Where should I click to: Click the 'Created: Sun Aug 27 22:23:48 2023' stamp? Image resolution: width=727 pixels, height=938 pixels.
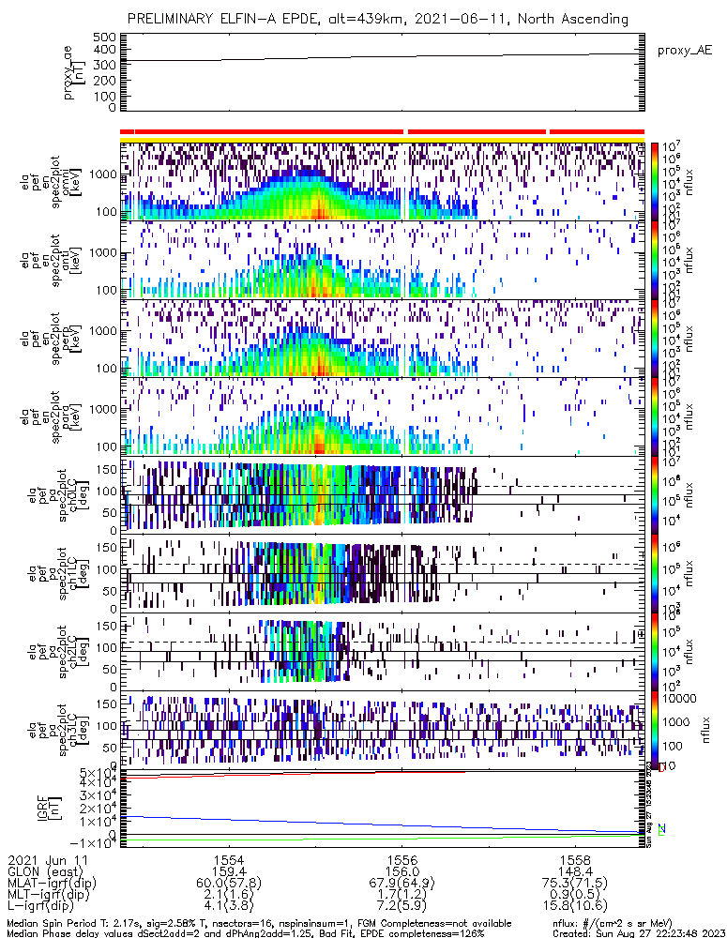pos(639,933)
